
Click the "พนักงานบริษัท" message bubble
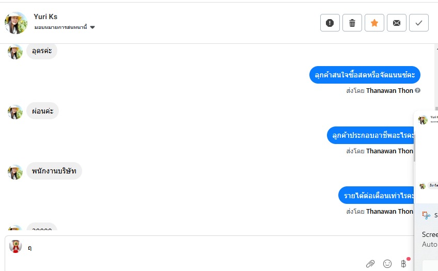click(54, 171)
